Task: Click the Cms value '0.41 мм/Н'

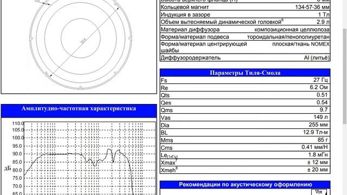Action: tap(314, 147)
